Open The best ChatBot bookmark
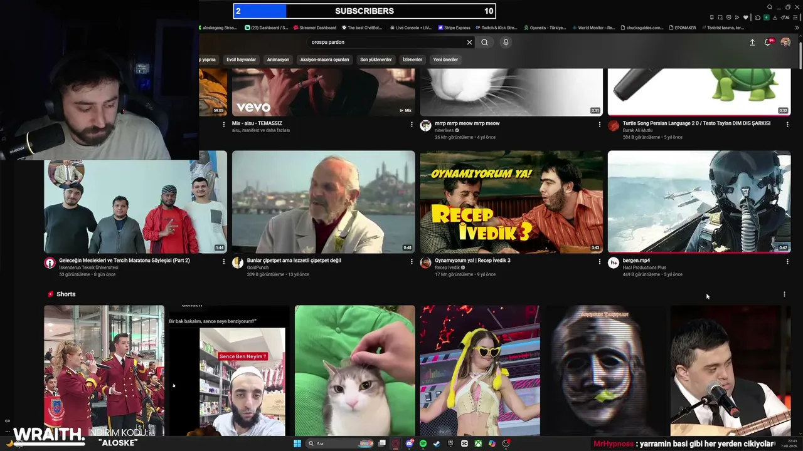Screen dimensions: 803x451 point(362,28)
